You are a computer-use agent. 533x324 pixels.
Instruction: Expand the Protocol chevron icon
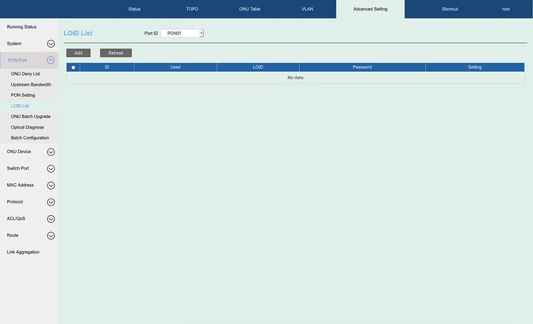[51, 202]
